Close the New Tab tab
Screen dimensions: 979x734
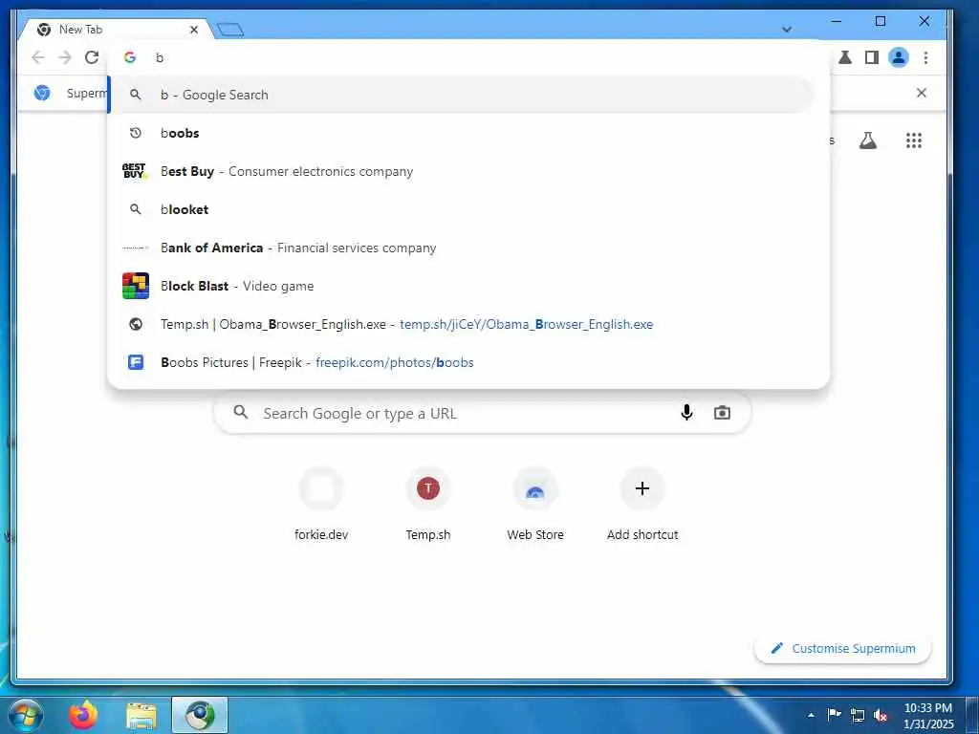pyautogui.click(x=194, y=30)
